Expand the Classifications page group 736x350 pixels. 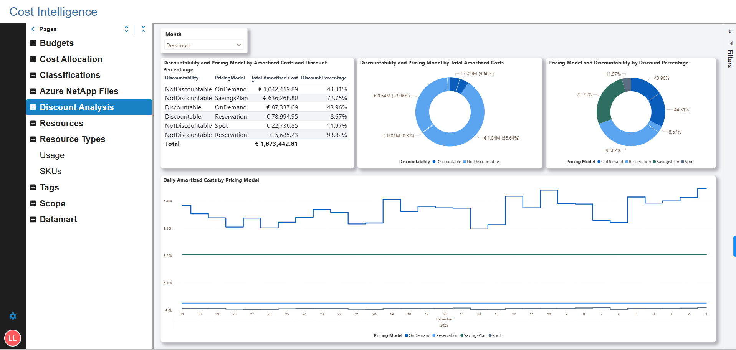click(33, 75)
